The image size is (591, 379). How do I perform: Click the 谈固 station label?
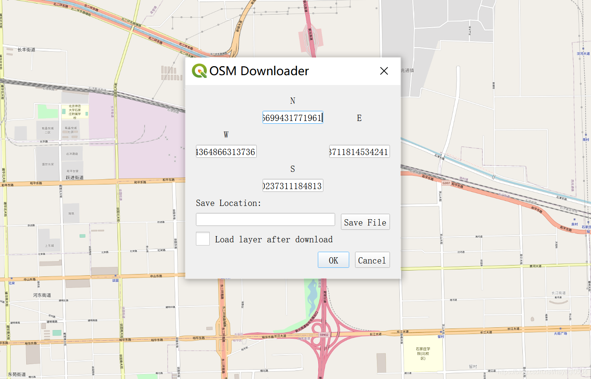coord(115,281)
